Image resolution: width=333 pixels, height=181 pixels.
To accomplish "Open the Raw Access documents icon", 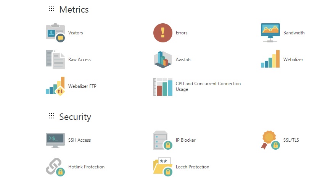I will tap(55, 60).
